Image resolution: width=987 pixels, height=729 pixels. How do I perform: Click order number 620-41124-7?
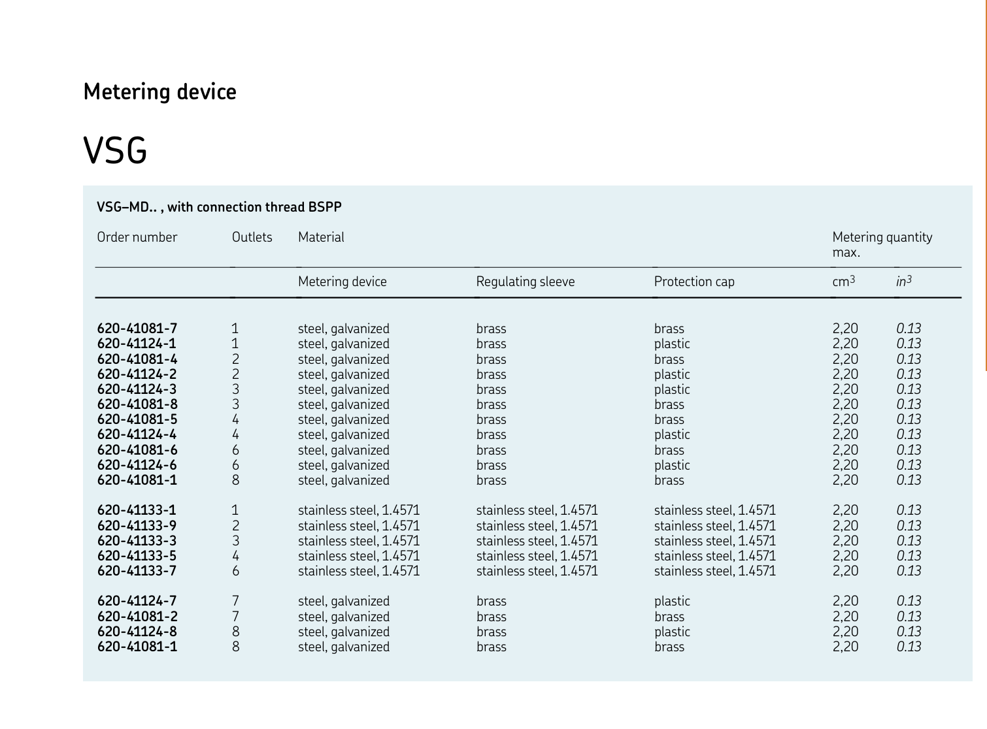(x=137, y=601)
